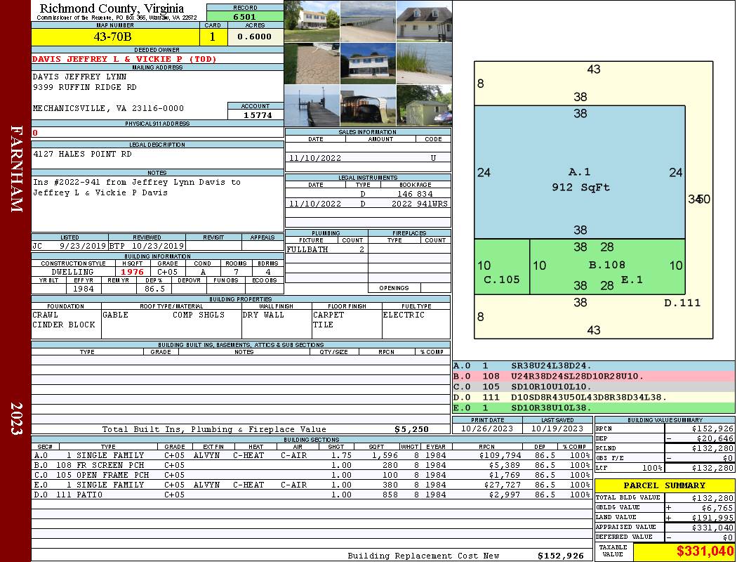This screenshot has height=562, width=737.
Task: Click building section row 105 OPEN FRAME PCH
Action: pos(311,475)
